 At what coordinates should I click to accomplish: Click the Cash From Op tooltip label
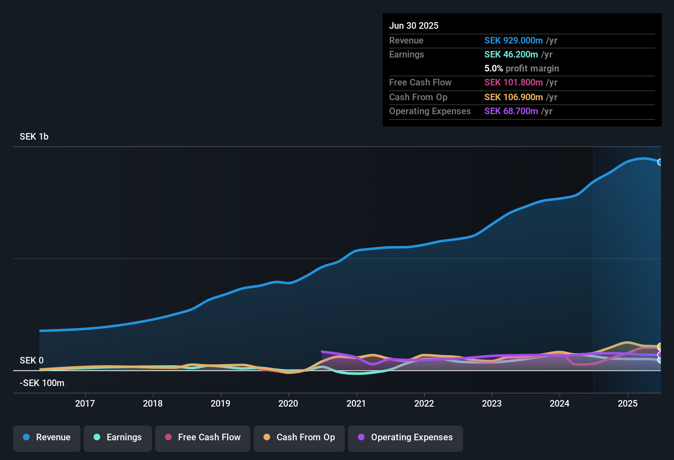click(418, 97)
